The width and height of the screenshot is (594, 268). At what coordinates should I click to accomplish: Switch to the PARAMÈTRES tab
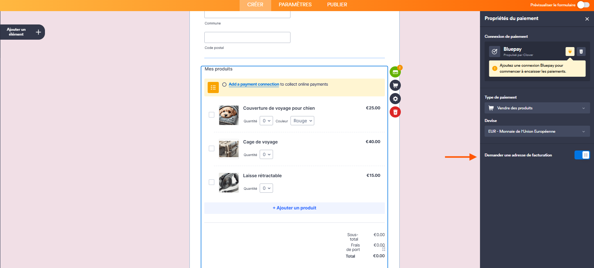pyautogui.click(x=295, y=5)
